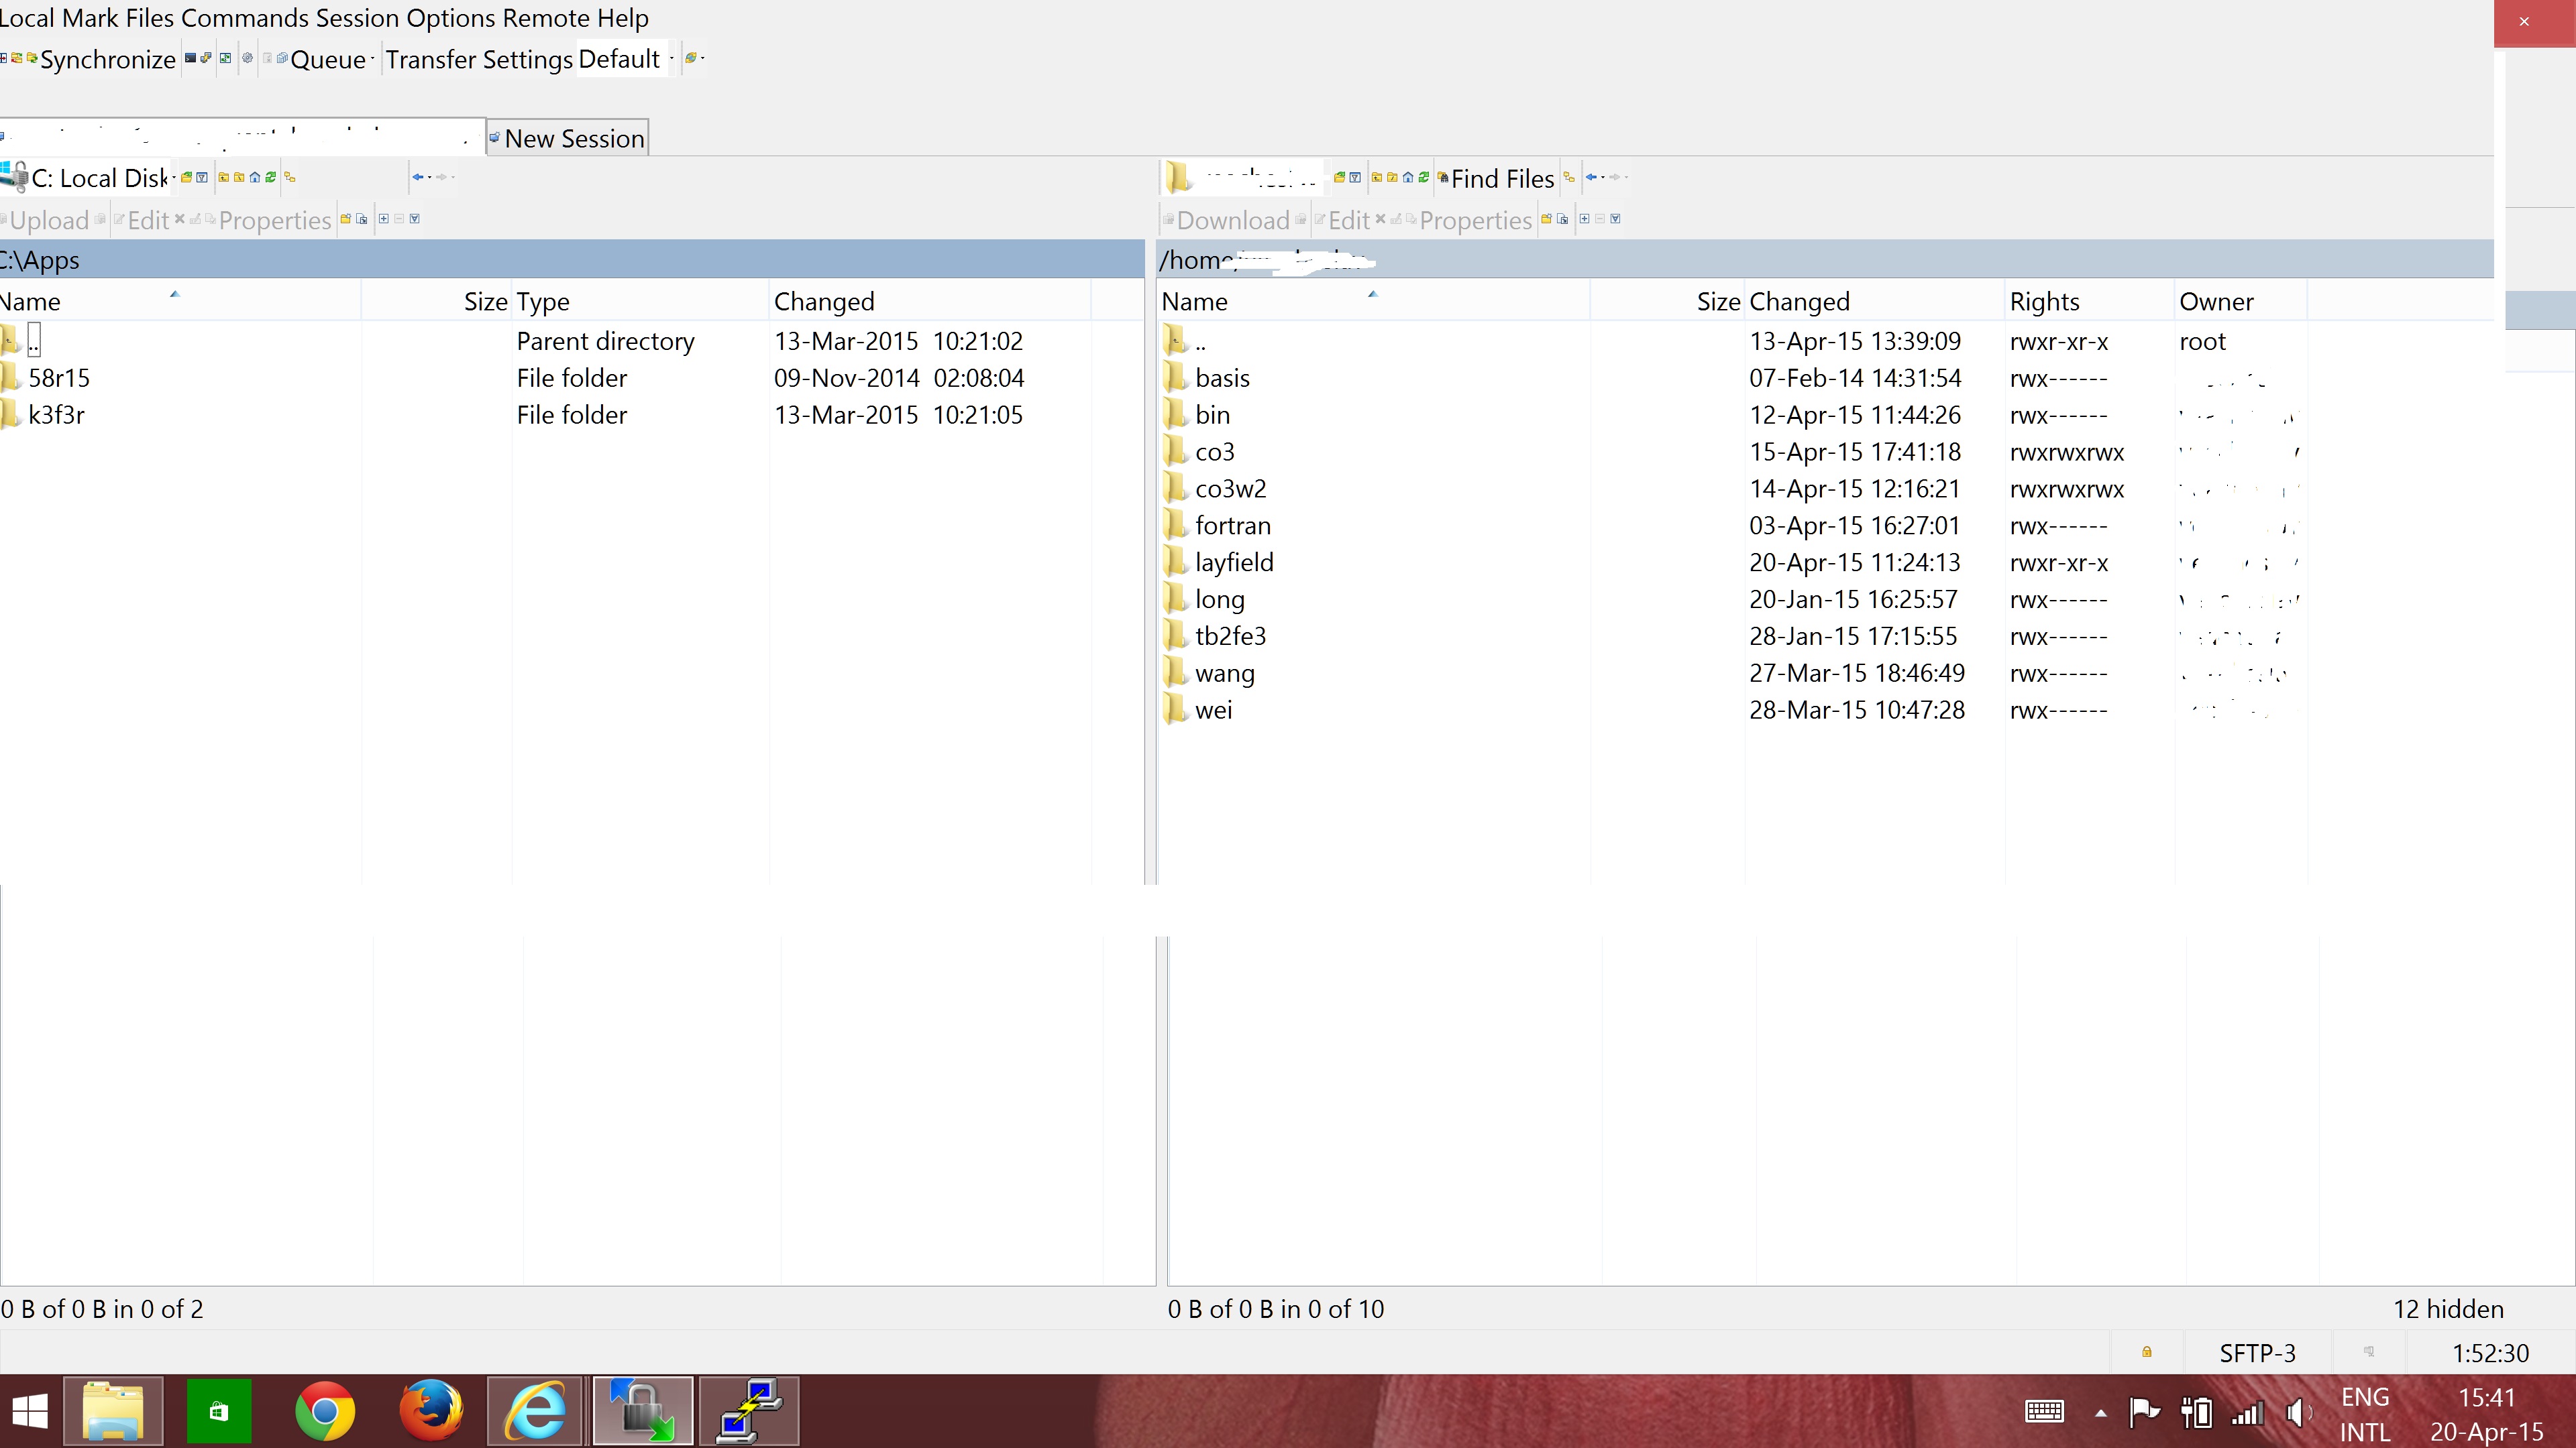
Task: Open the local directory tree icon
Action: coord(290,178)
